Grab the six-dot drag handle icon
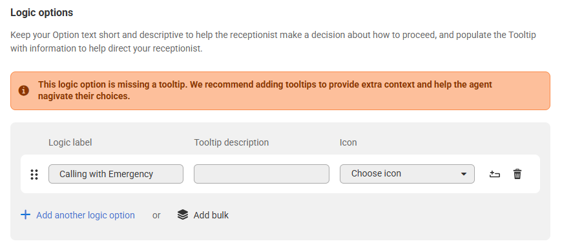The width and height of the screenshot is (562, 248). coord(34,175)
